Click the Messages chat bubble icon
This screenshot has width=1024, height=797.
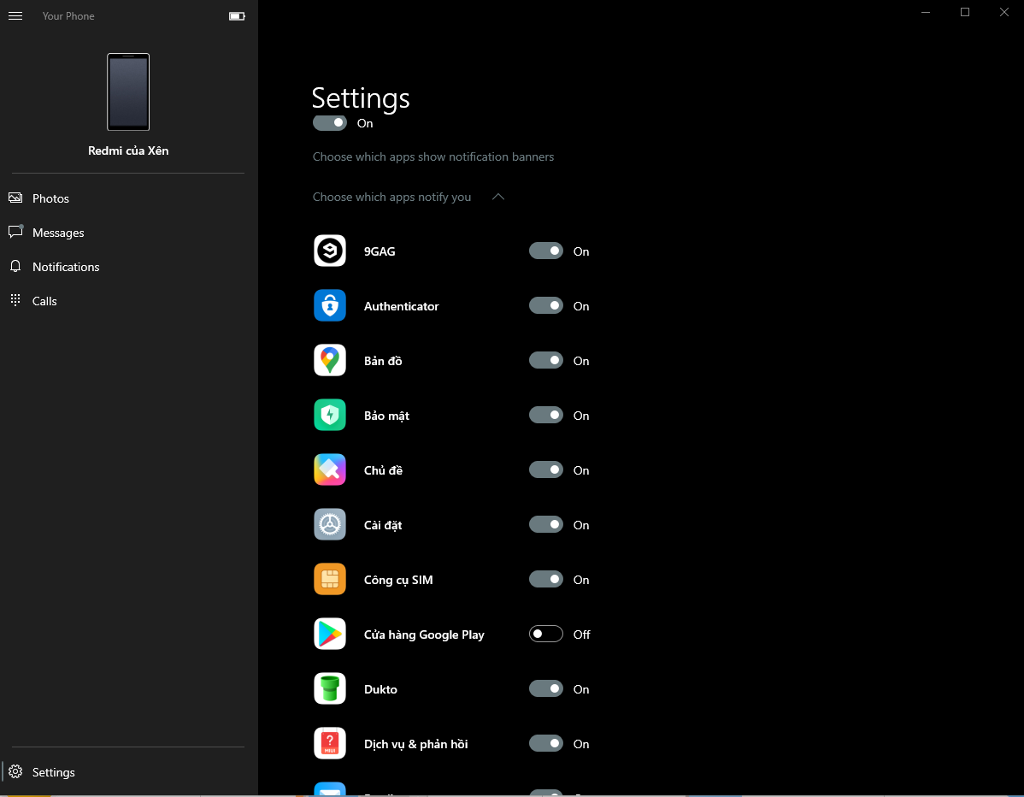tap(15, 231)
